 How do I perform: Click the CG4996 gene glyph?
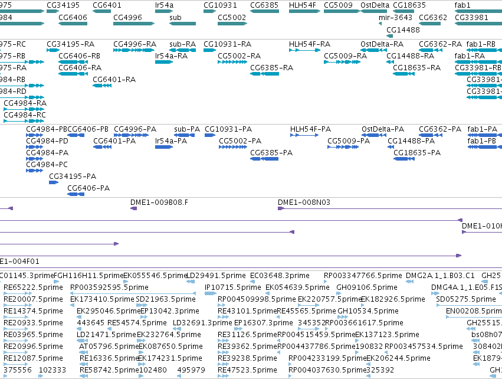134,24
